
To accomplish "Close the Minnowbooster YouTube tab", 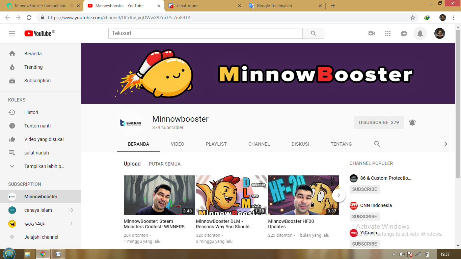I will point(158,6).
